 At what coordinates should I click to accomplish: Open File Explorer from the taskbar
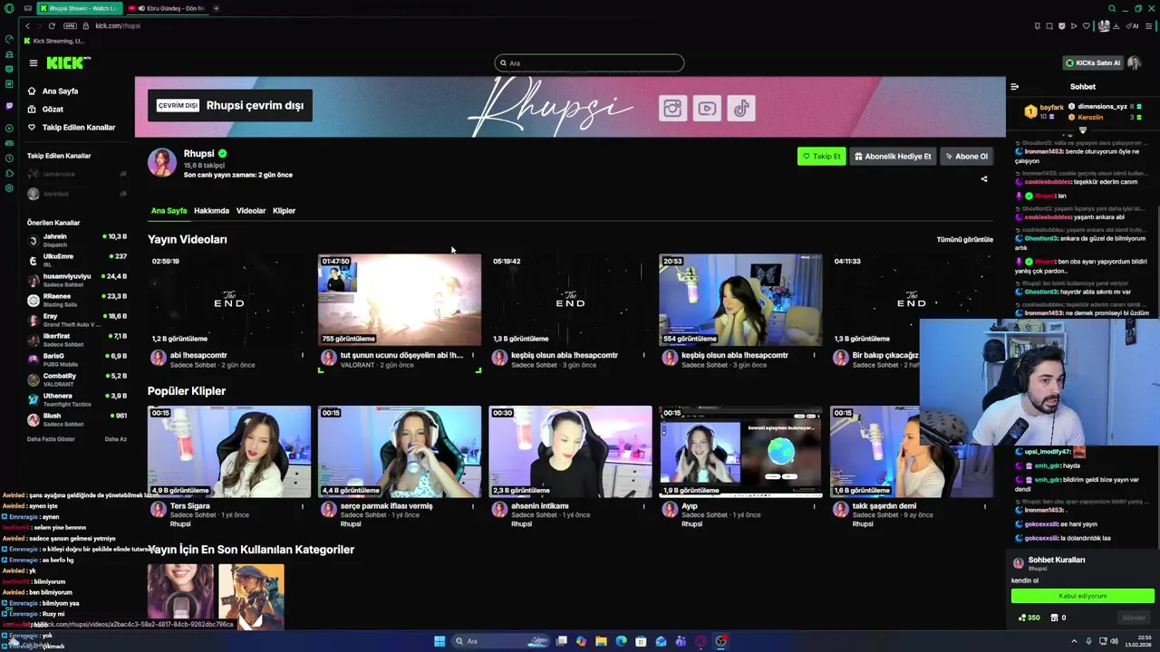coord(601,641)
